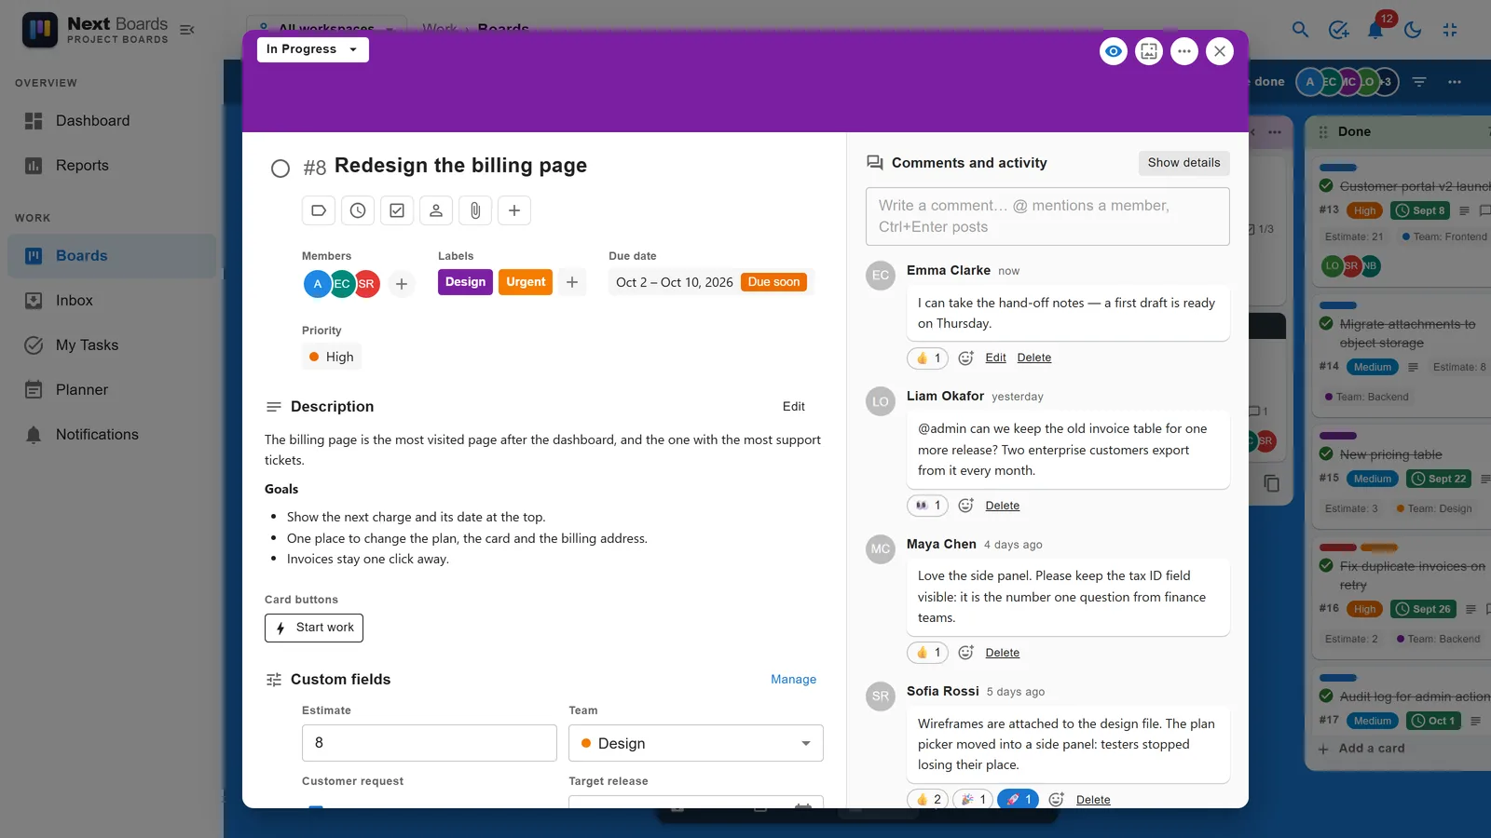Screen dimensions: 1491x838
Task: Collapse the sidebar menu icon
Action: [x=187, y=30]
